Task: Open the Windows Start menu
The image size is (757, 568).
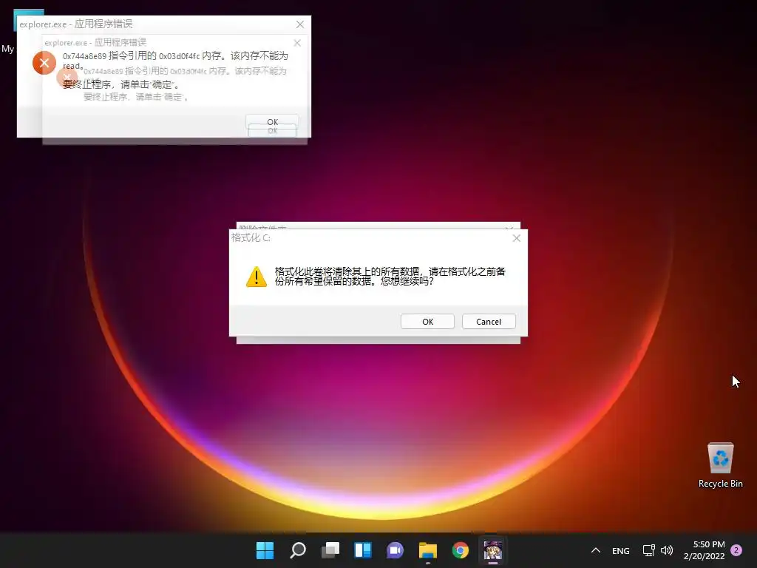Action: click(x=265, y=550)
